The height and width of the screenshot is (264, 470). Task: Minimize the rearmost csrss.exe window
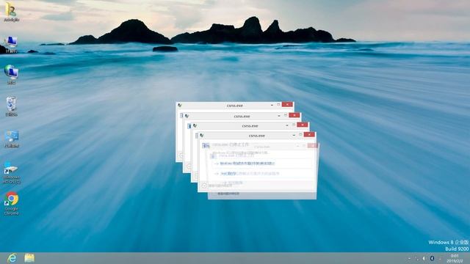coord(272,105)
